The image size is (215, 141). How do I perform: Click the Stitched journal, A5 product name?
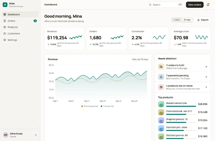177,135
